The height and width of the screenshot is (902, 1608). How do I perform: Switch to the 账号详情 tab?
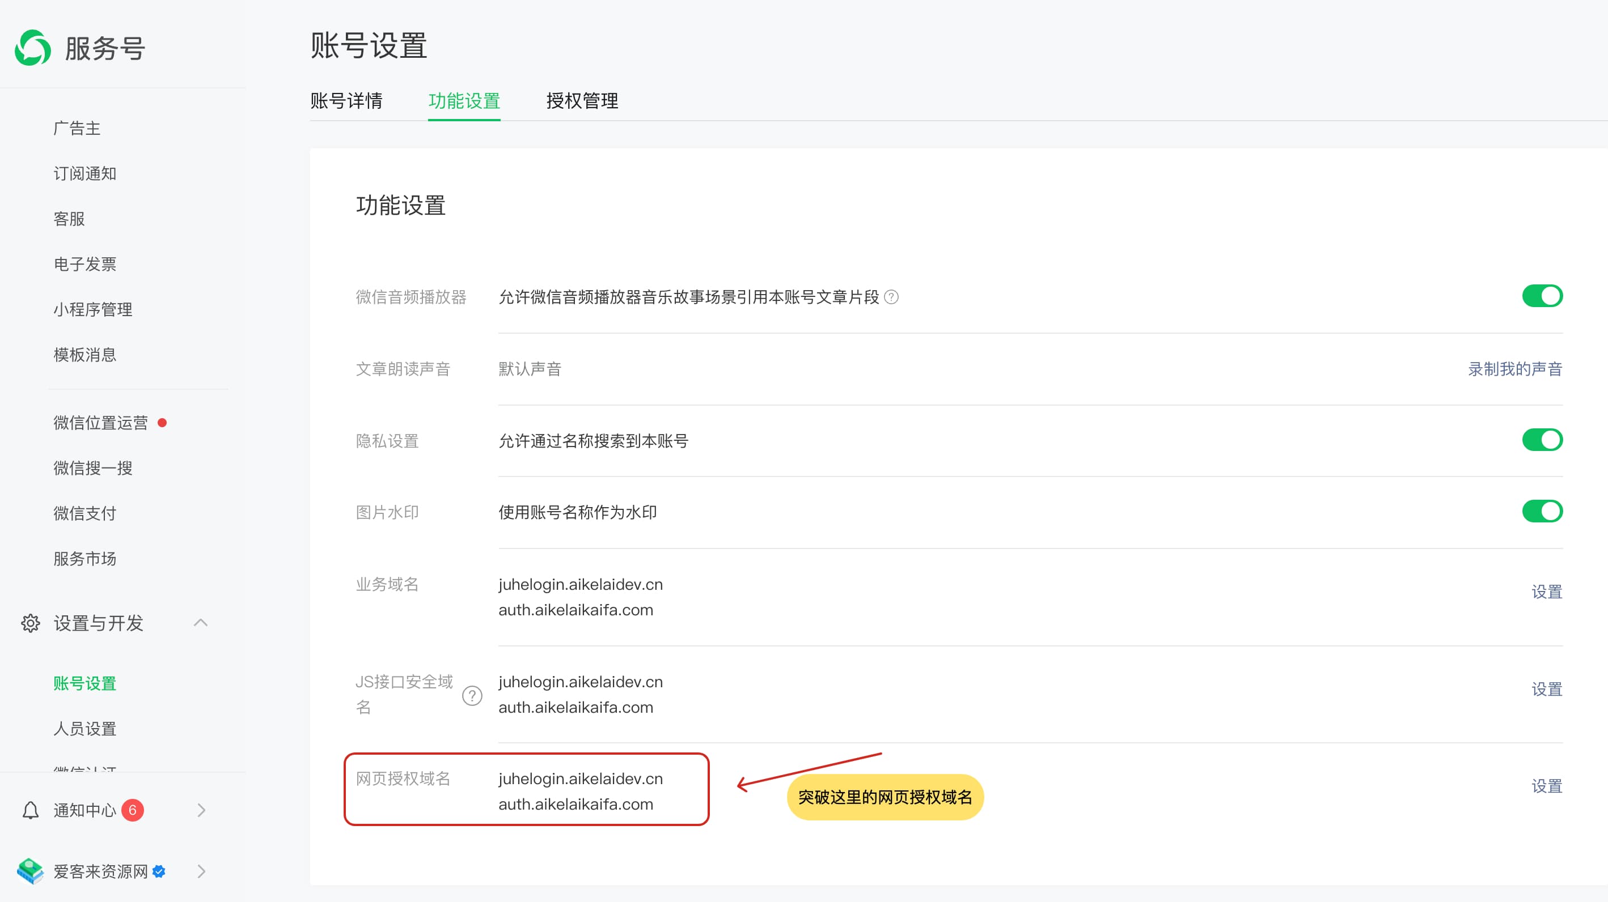coord(346,100)
